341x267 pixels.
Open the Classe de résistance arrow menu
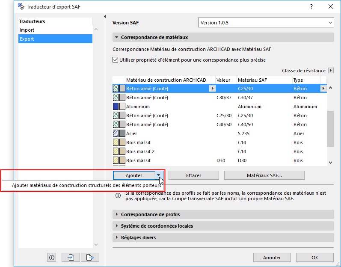331,71
